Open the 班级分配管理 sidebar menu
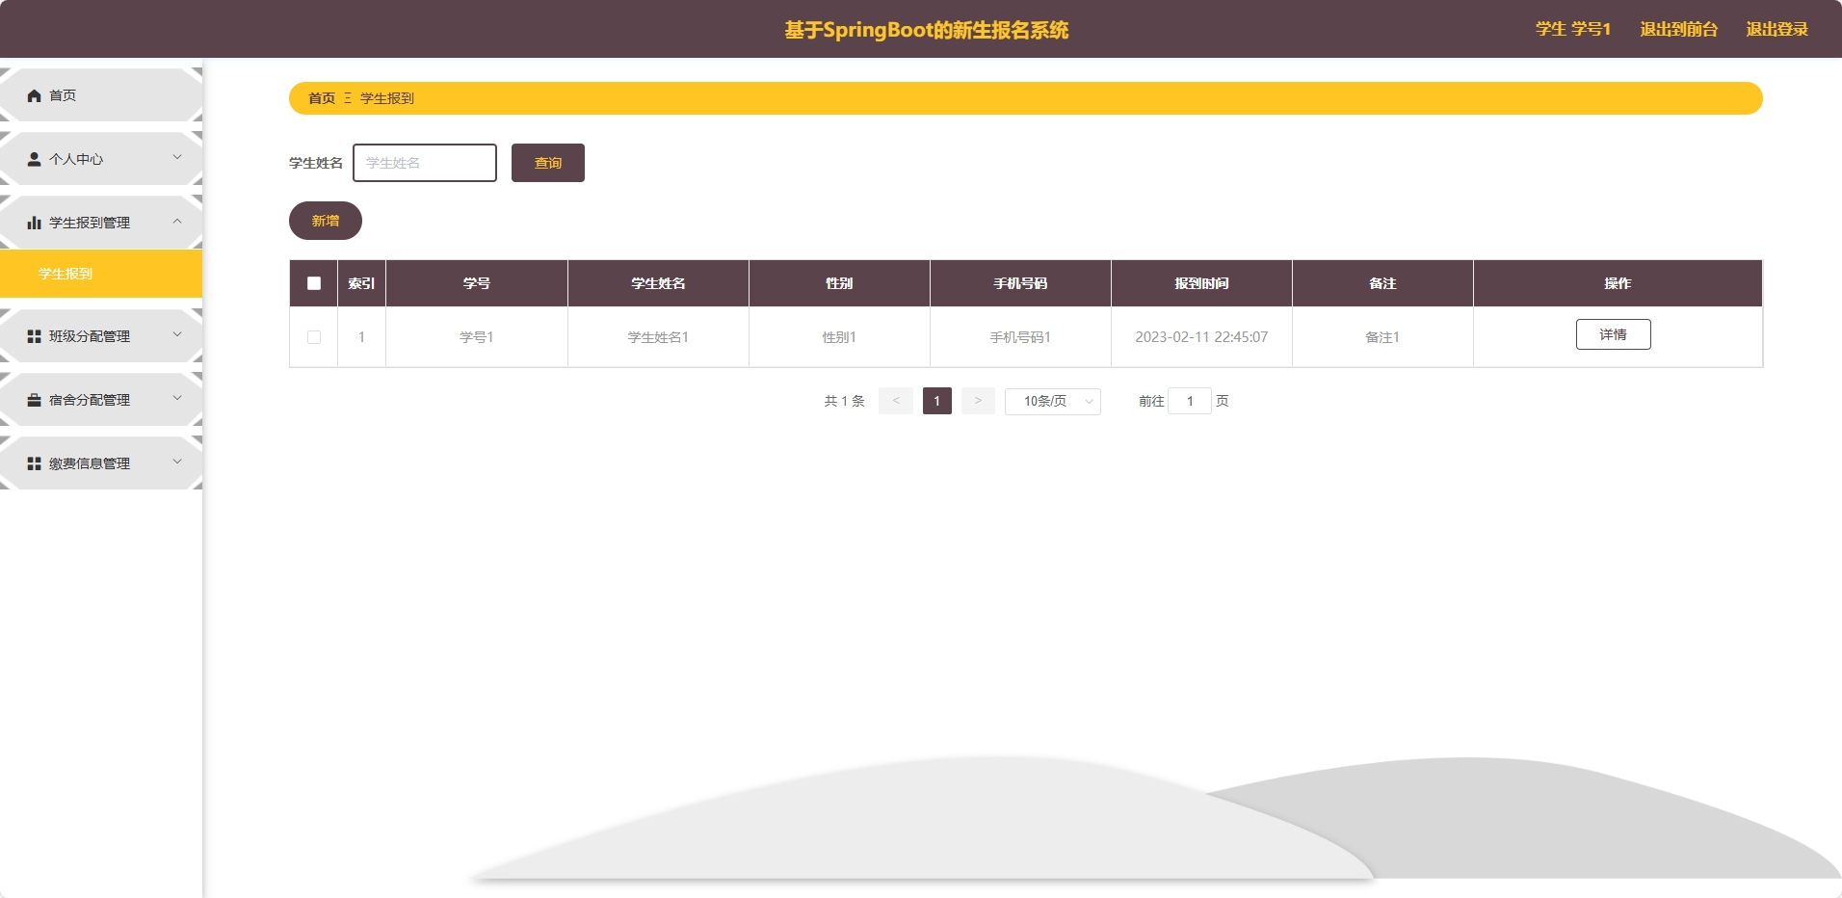 [x=101, y=336]
